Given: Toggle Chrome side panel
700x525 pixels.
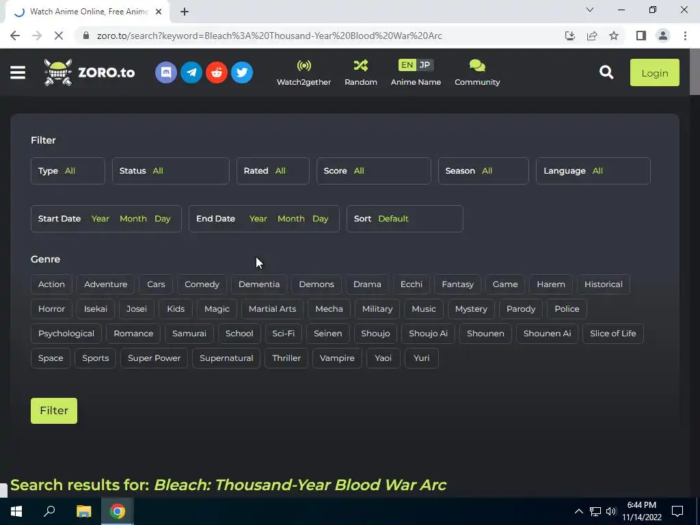Looking at the screenshot, I should click(641, 36).
